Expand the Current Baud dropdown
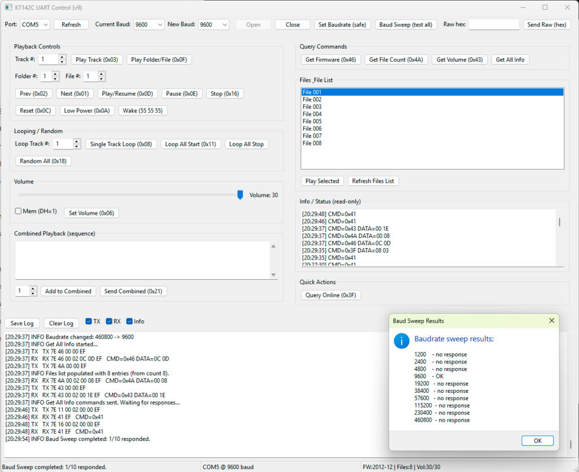The height and width of the screenshot is (472, 579). click(x=149, y=25)
